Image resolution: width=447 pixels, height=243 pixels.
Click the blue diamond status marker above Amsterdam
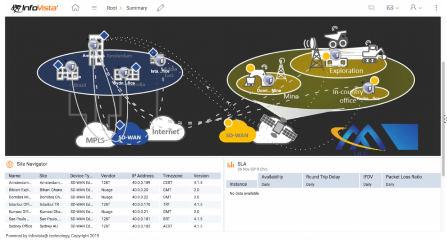(x=104, y=35)
